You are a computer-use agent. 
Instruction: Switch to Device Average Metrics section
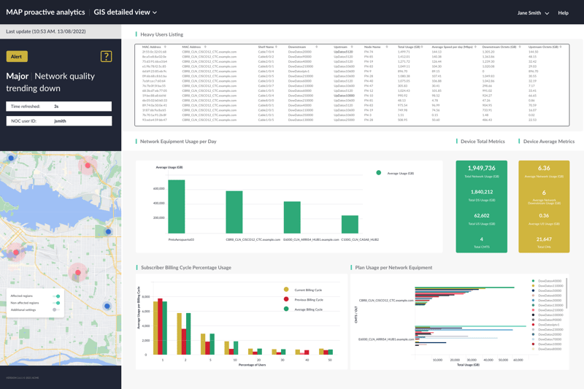point(548,142)
